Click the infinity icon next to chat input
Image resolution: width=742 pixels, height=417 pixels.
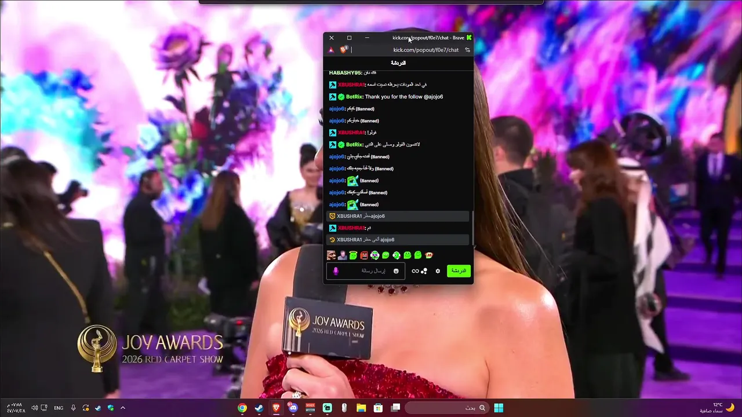click(x=415, y=271)
